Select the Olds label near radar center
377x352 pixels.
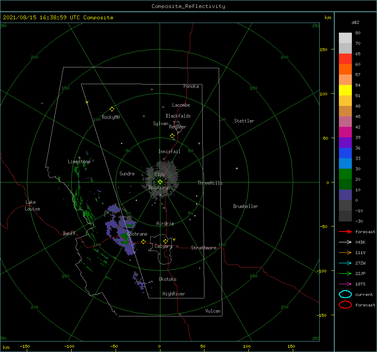[160, 175]
